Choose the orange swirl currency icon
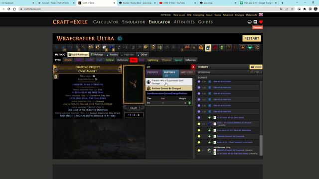Viewport: 319px width, 179px height. click(x=201, y=48)
